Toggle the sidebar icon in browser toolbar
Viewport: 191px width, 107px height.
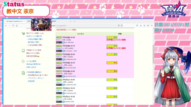(148, 26)
